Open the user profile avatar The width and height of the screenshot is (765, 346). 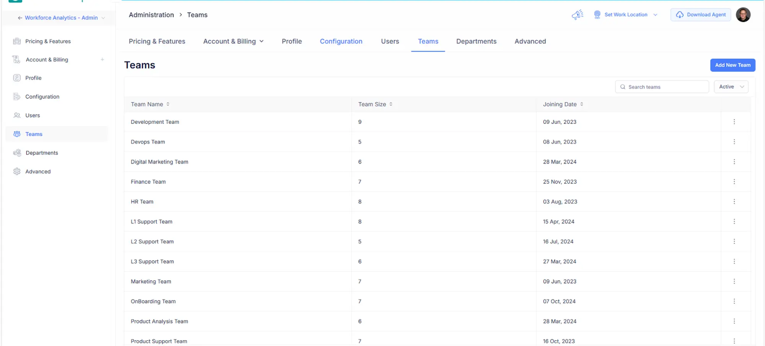pyautogui.click(x=743, y=15)
